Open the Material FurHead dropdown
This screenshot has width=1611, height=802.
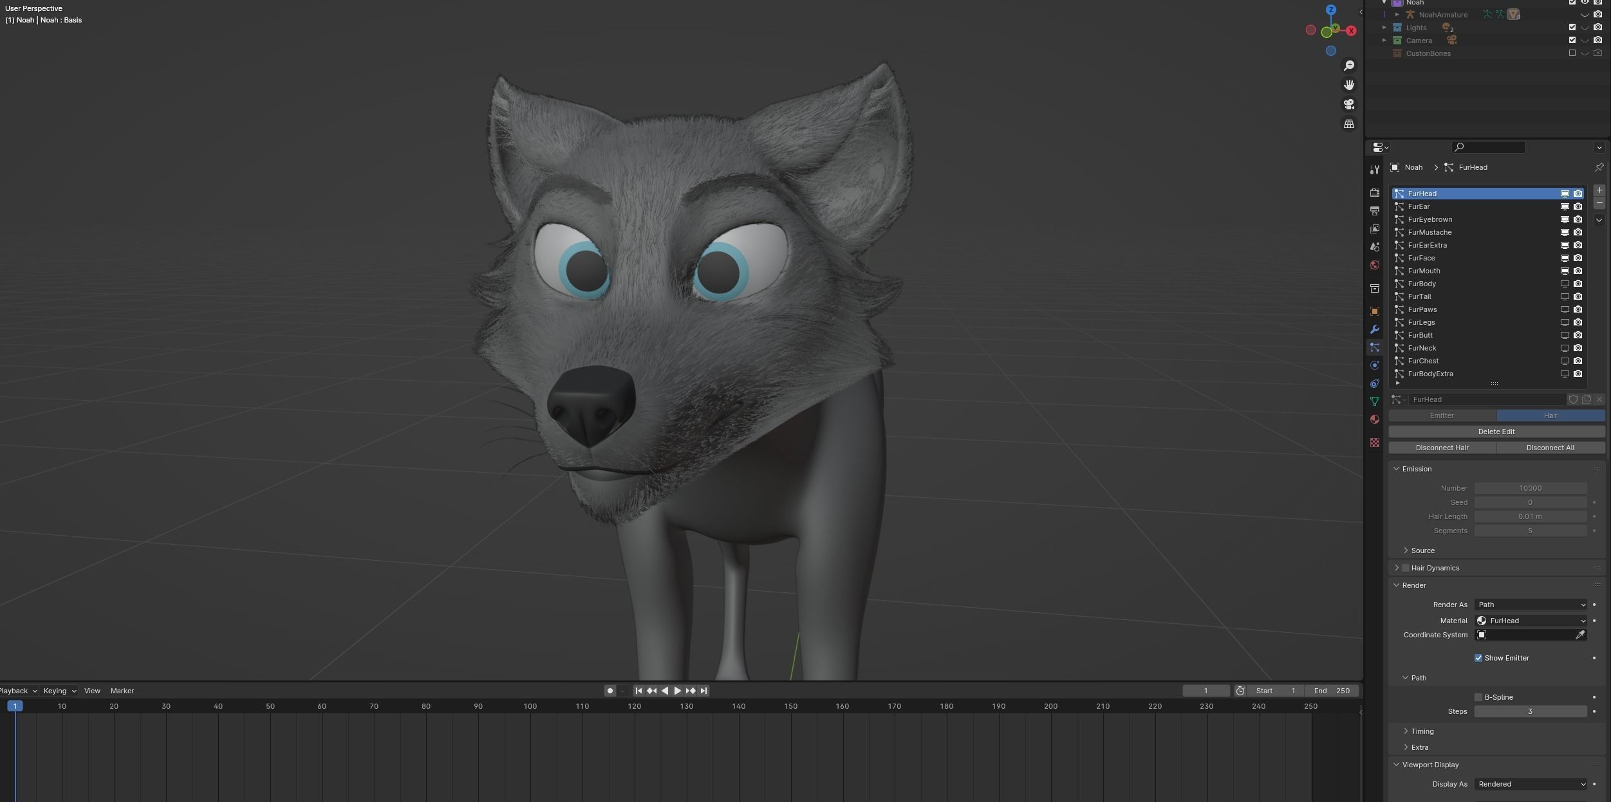[x=1531, y=621]
